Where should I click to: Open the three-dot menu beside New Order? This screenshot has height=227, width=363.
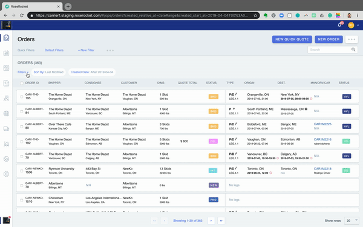pos(352,39)
